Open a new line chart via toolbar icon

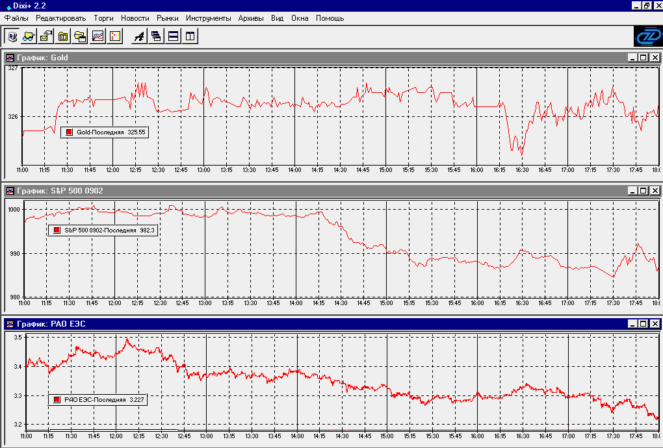[x=97, y=36]
